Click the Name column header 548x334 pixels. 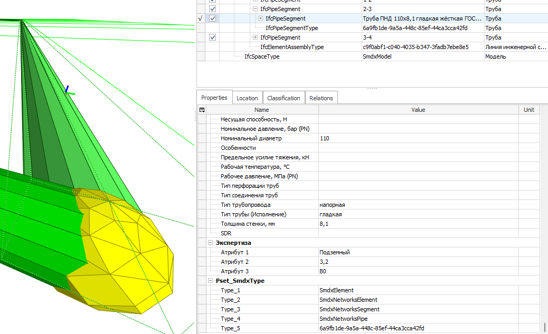(261, 110)
